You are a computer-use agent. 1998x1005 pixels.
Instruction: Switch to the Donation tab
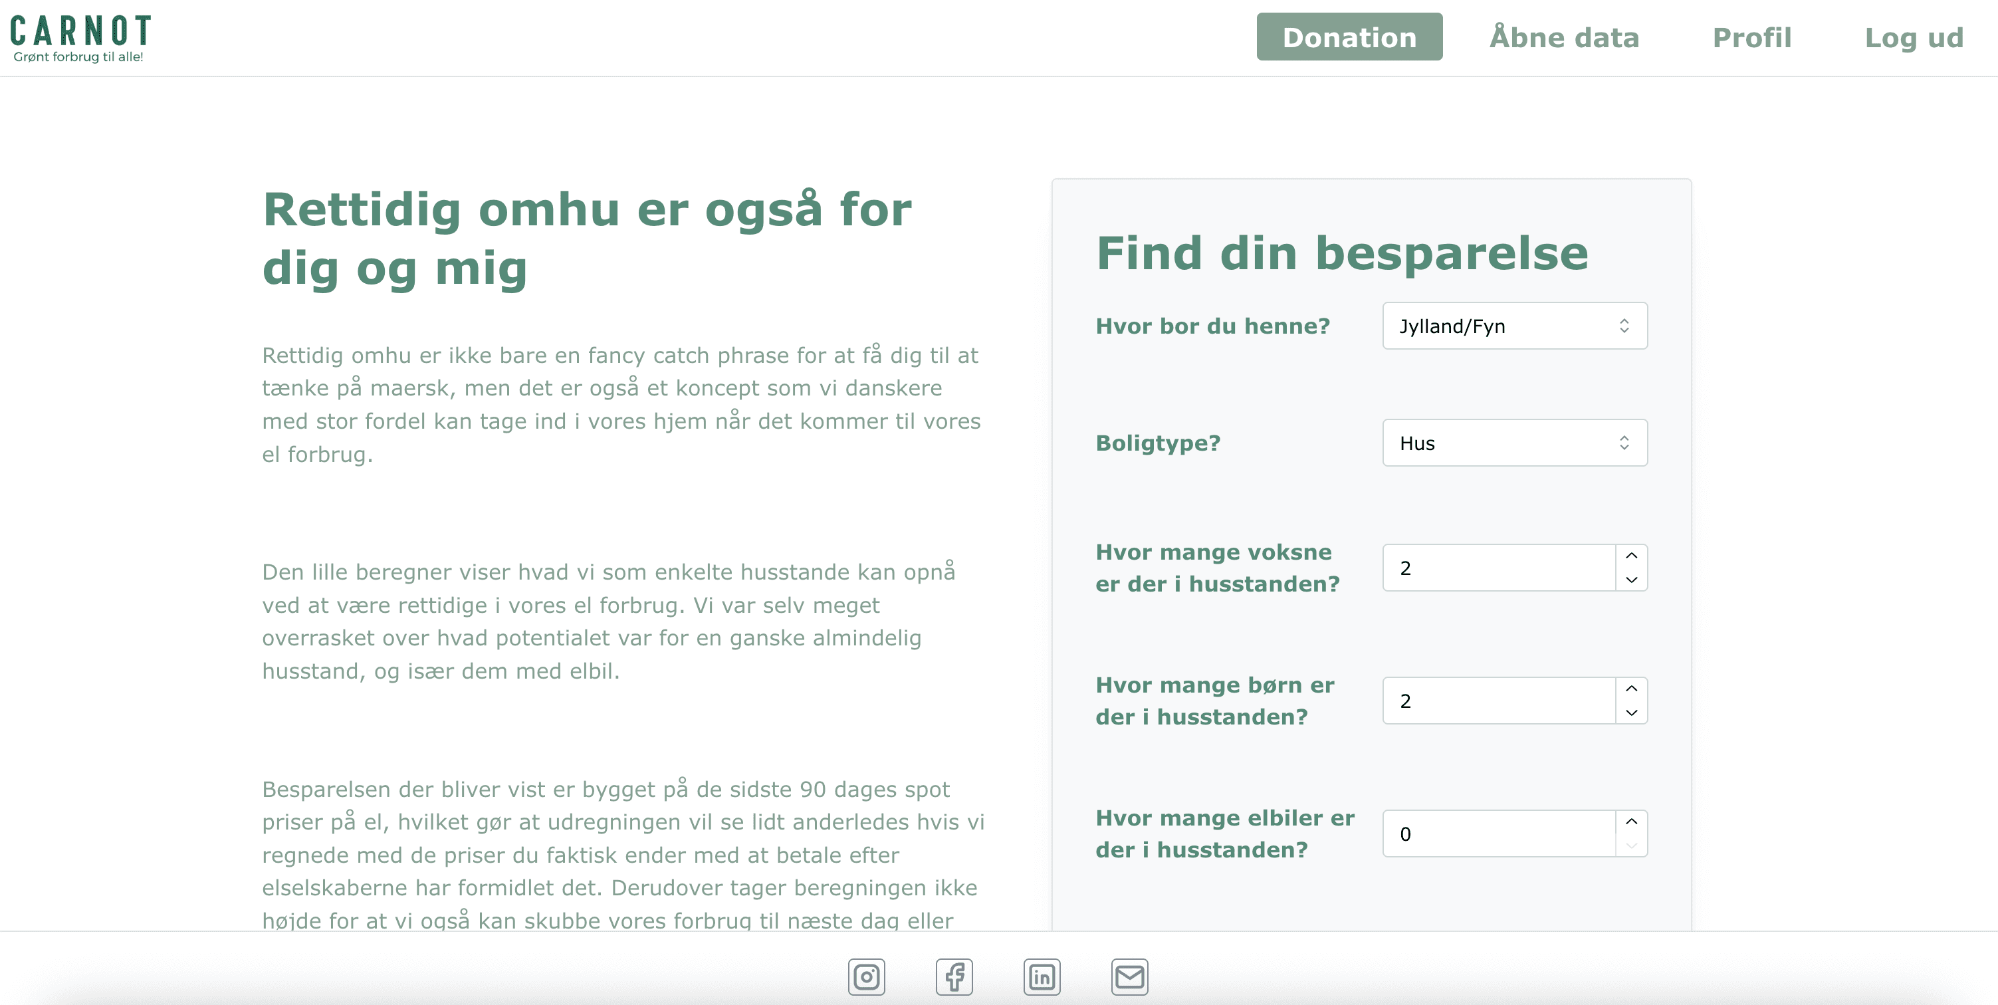tap(1349, 37)
